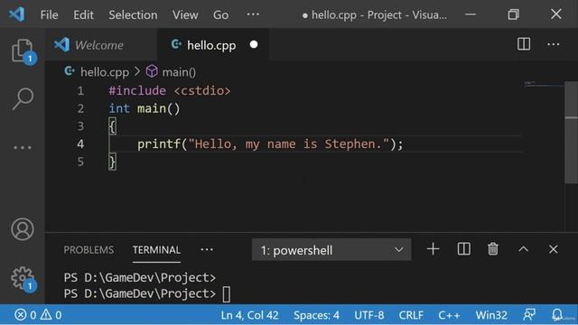Open the Selection menu
578x325 pixels.
(133, 14)
